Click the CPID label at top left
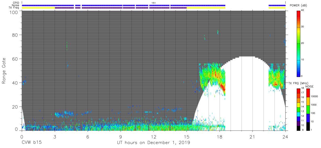 pos(16,3)
